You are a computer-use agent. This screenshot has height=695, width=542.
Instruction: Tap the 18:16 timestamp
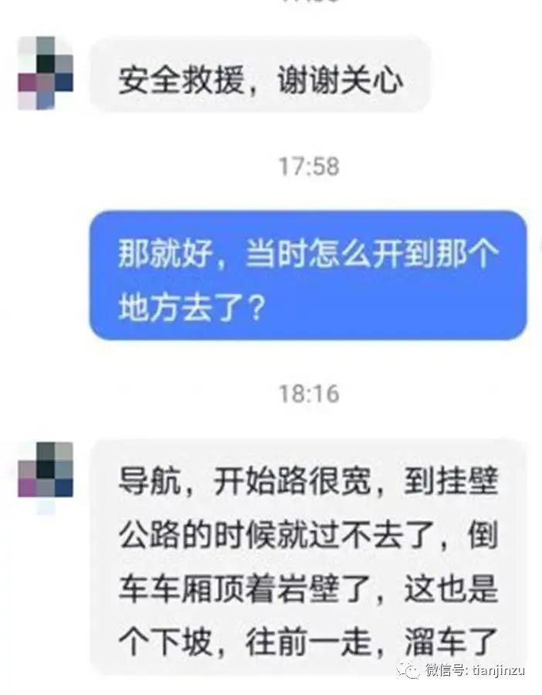309,394
